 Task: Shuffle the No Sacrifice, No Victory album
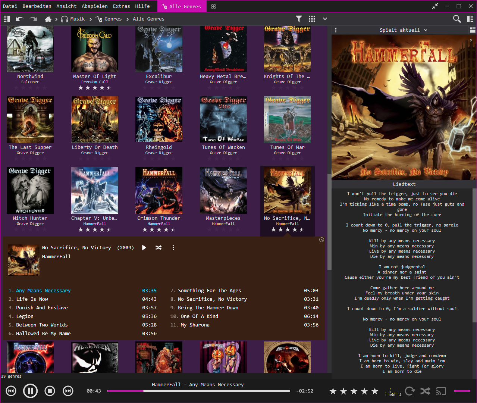coord(159,247)
